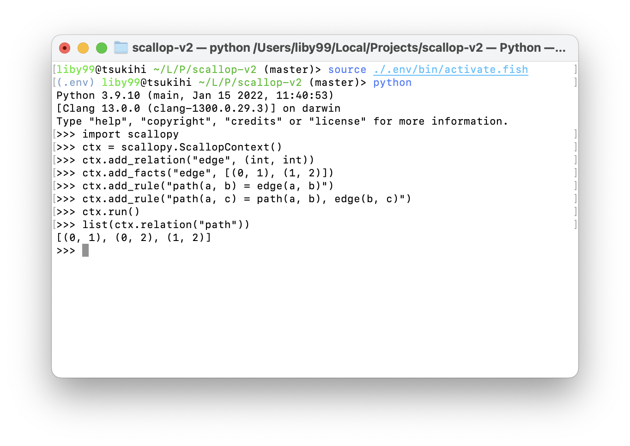Click the green liby99 username in first prompt
This screenshot has height=446, width=630.
click(75, 70)
